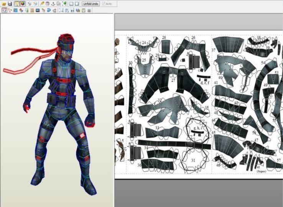Viewport: 283px width, 207px height.
Task: Select the pencil icon in the top toolbar
Action: (41, 3)
